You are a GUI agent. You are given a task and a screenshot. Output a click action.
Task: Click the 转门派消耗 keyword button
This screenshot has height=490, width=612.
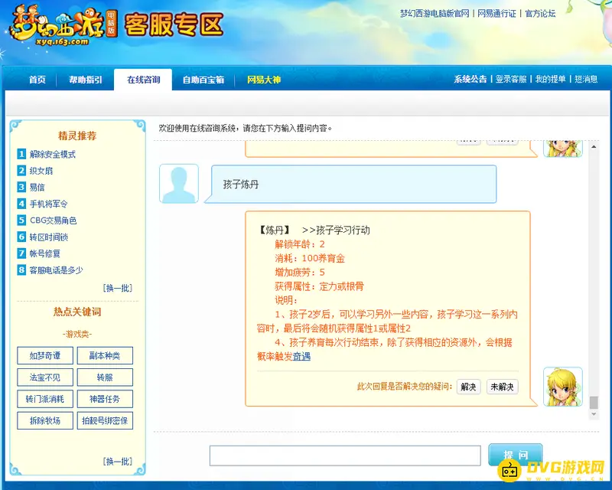(45, 399)
